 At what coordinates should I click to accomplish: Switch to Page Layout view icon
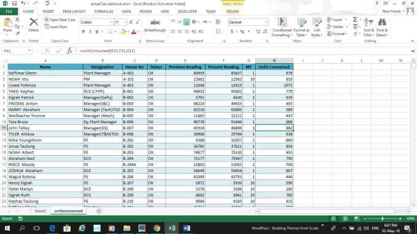point(345,219)
